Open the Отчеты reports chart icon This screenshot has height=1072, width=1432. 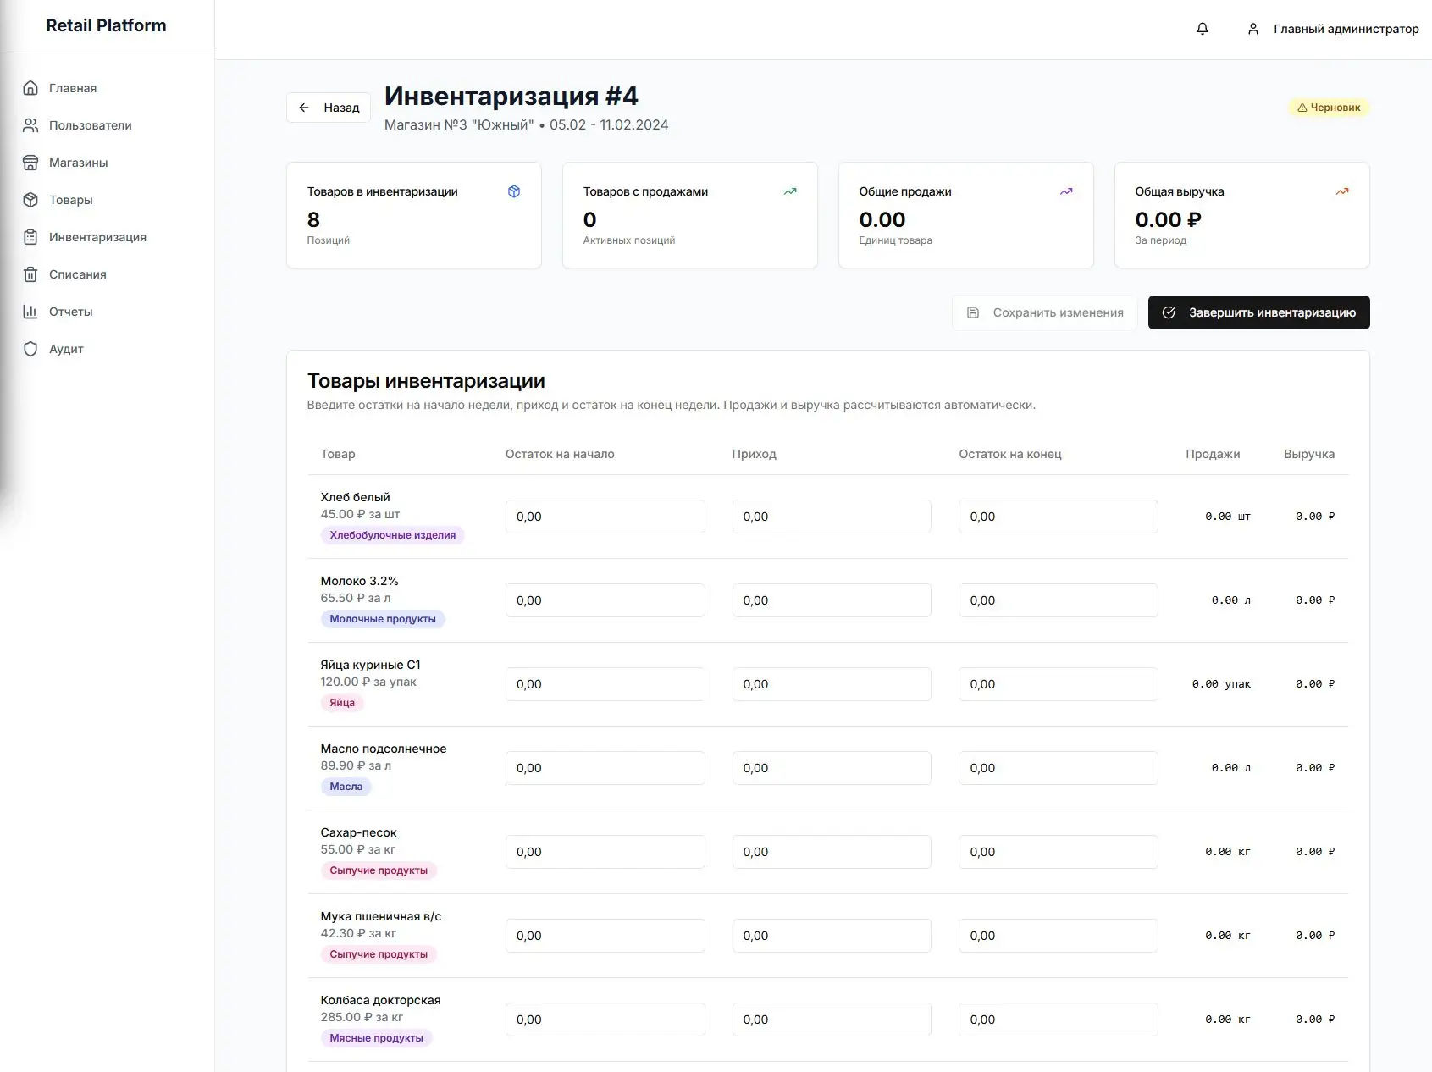pyautogui.click(x=30, y=312)
